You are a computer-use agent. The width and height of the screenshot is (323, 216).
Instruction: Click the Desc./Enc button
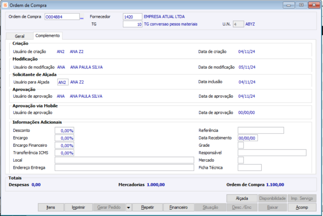tap(241, 208)
